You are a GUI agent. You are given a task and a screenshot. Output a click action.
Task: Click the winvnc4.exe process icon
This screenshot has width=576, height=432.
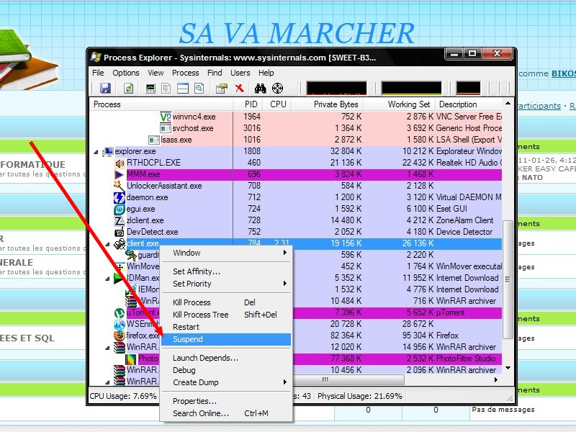166,117
